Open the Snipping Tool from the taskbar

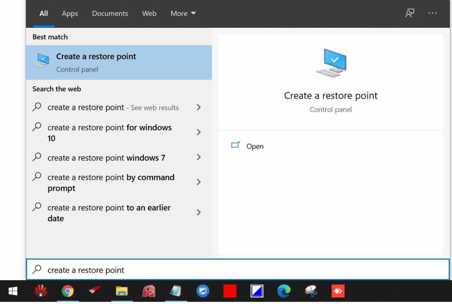pyautogui.click(x=311, y=291)
